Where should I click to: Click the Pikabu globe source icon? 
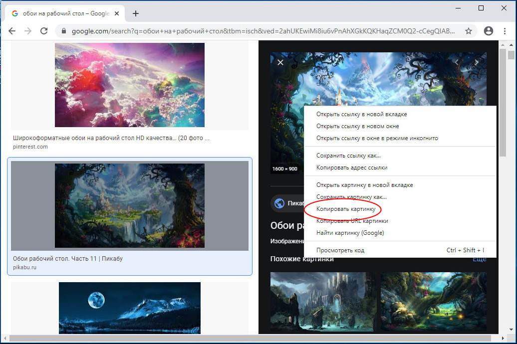click(279, 203)
